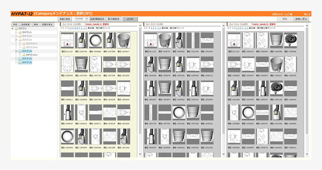Viewport: 322px width, 170px height.
Task: Open the カテゴリ1 folder icon
Action: 20,33
